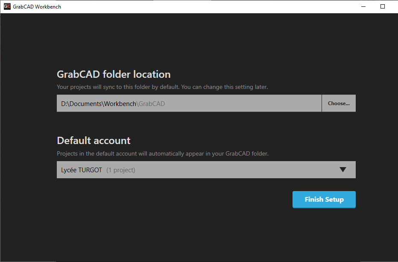Click the Default account heading
This screenshot has height=262, width=398.
click(94, 141)
